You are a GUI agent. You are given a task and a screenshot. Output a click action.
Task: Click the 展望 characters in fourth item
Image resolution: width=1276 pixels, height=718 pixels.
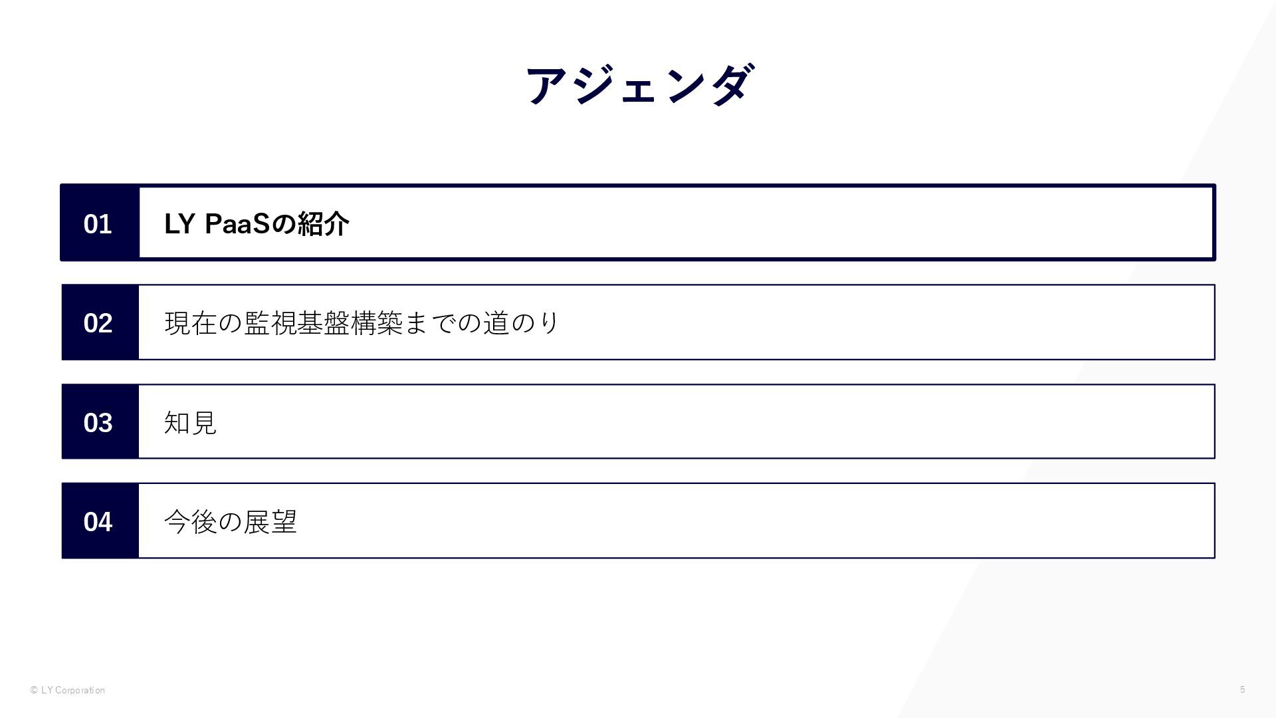tap(270, 521)
